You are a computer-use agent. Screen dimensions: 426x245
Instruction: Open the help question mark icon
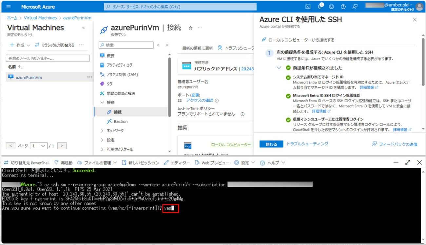[x=343, y=7]
